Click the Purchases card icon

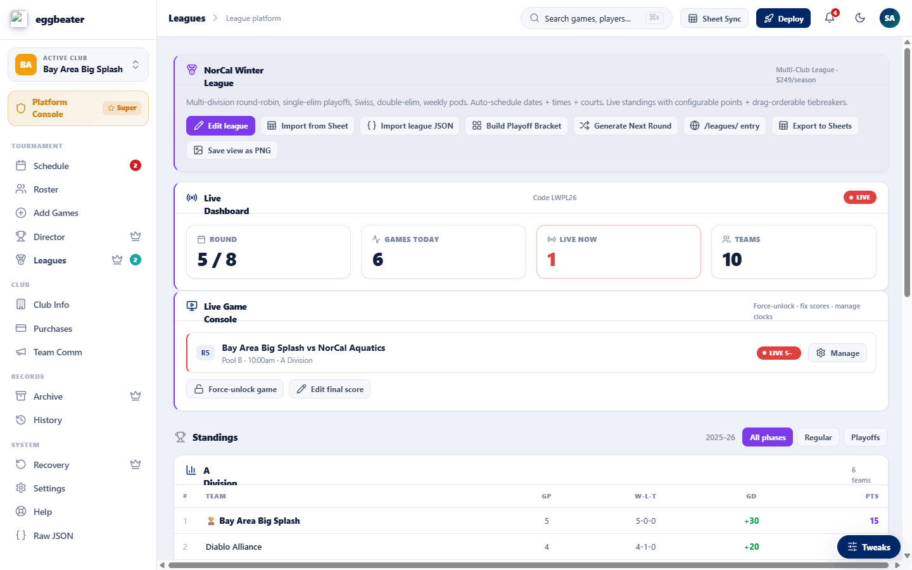pos(21,329)
